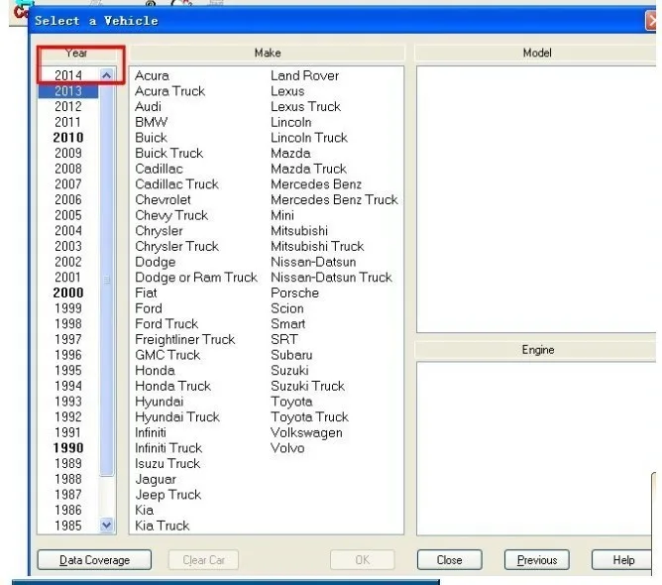Select GMC Truck
The width and height of the screenshot is (662, 585).
[x=167, y=355]
